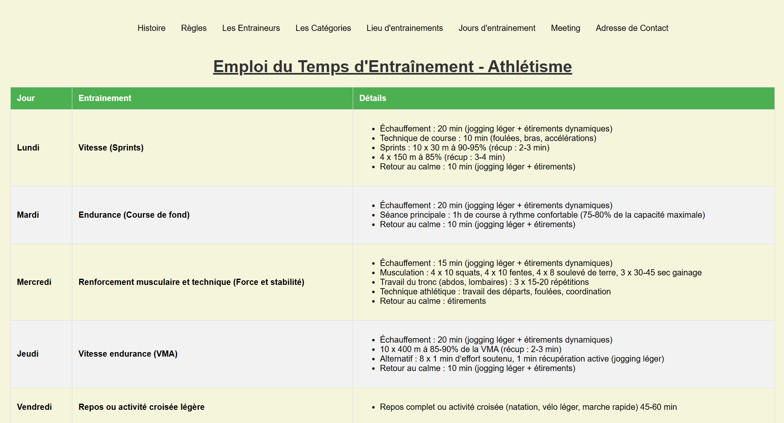Open Adresse de Contact page
This screenshot has height=423, width=784.
(632, 28)
